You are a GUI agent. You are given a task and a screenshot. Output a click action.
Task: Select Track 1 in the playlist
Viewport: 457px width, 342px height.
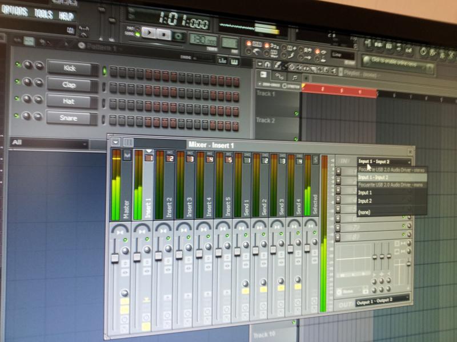(x=277, y=103)
